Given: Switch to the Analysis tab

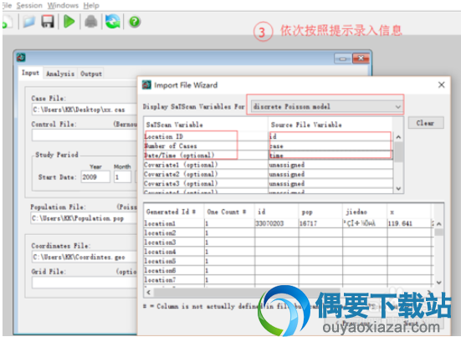Looking at the screenshot, I should click(x=60, y=74).
